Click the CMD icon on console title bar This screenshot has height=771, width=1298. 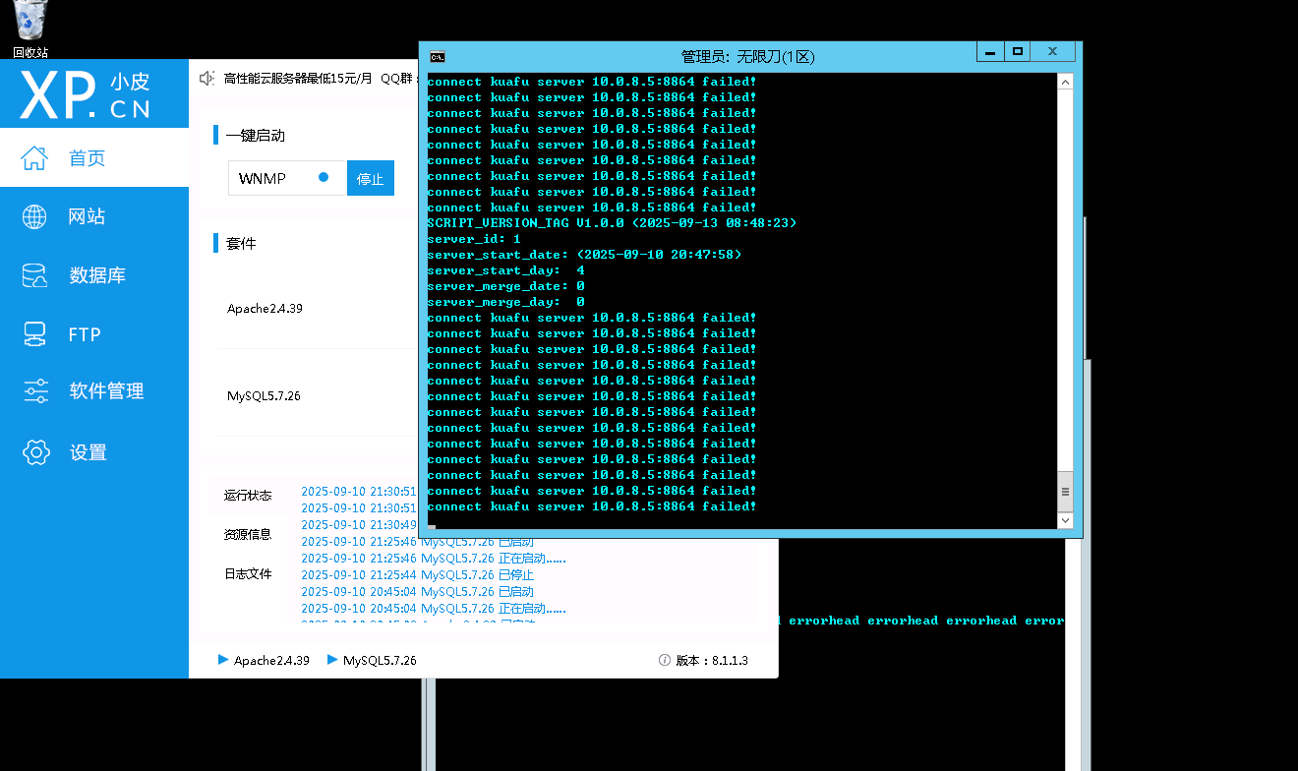click(x=437, y=56)
